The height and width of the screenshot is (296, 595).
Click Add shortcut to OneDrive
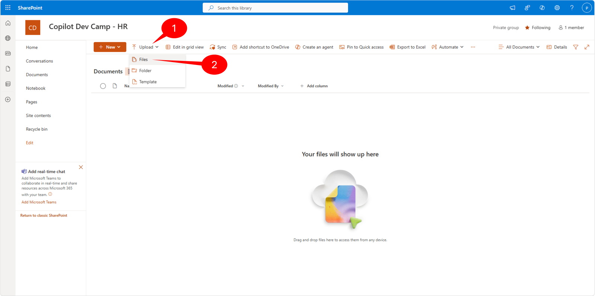pyautogui.click(x=261, y=47)
